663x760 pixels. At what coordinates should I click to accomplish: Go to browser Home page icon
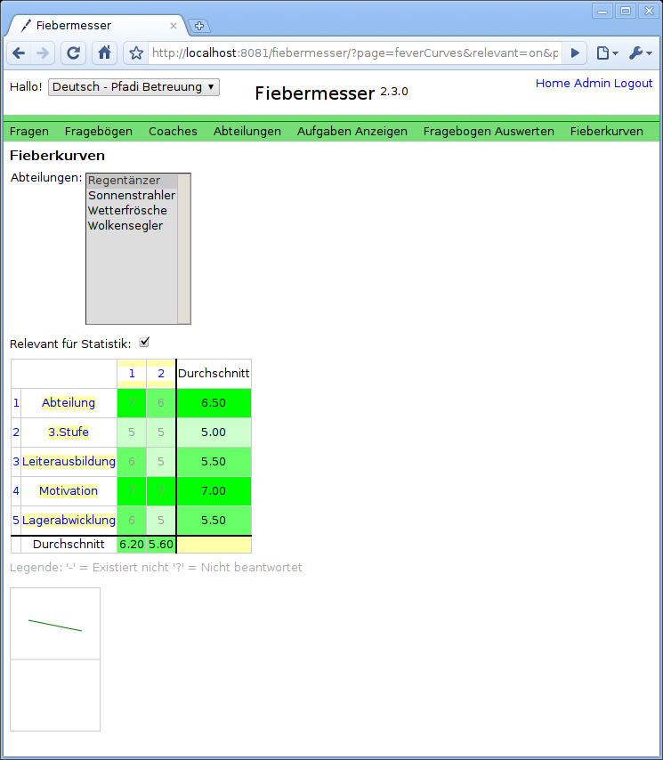point(105,53)
